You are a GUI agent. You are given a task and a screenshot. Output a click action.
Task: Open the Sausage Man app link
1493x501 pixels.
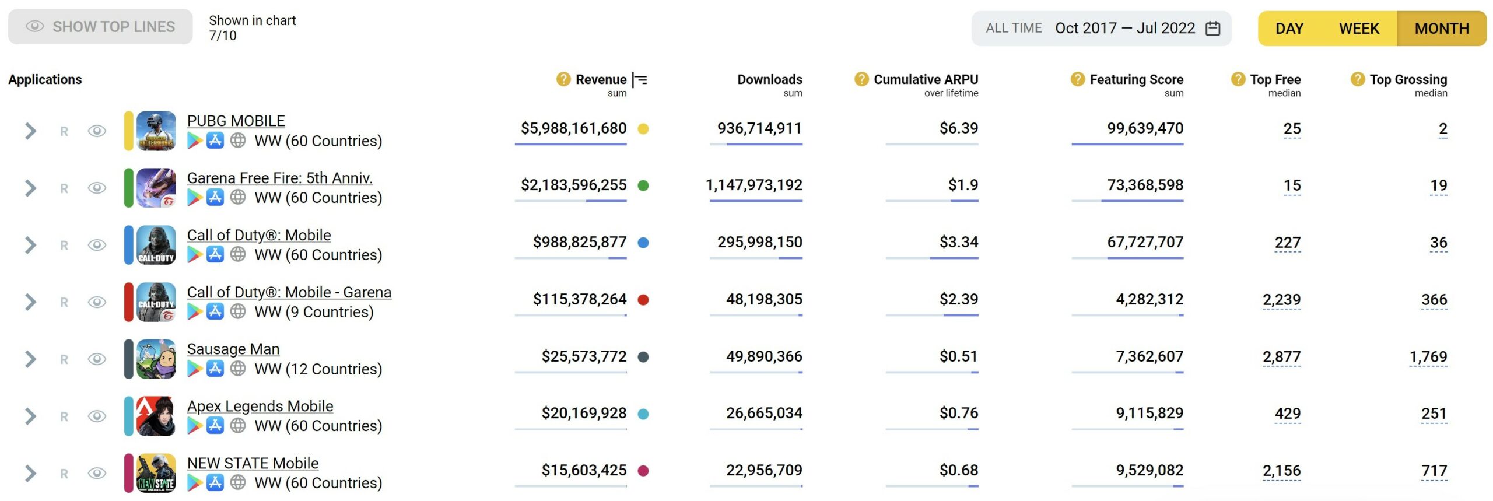pyautogui.click(x=233, y=349)
